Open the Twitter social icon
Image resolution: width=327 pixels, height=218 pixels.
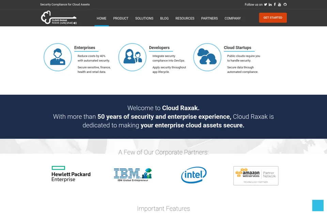click(265, 4)
